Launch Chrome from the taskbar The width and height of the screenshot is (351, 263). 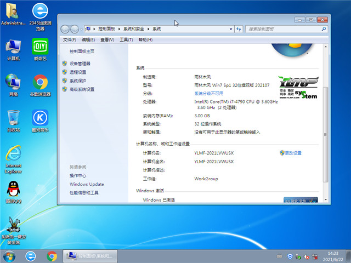pos(52,256)
